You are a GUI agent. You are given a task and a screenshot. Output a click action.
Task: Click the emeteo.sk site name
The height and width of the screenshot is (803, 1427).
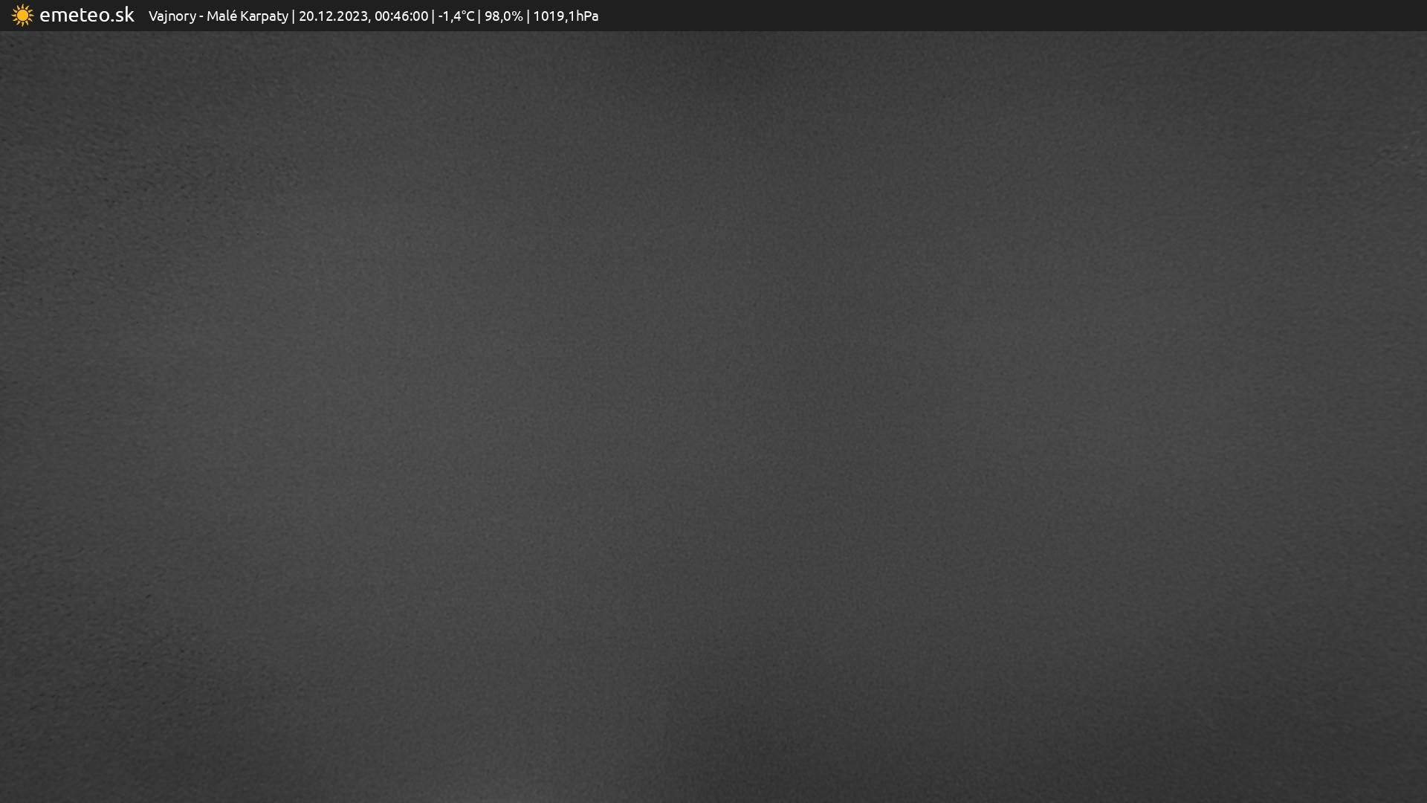[x=86, y=15]
